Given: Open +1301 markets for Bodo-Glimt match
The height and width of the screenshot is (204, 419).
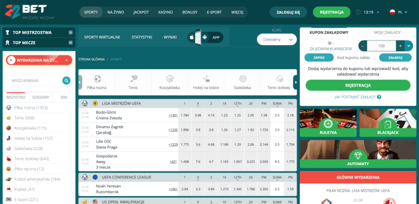Looking at the screenshot, I should click(173, 115).
